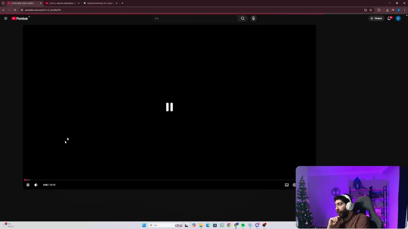
Task: Reload the current page
Action: (x=15, y=10)
